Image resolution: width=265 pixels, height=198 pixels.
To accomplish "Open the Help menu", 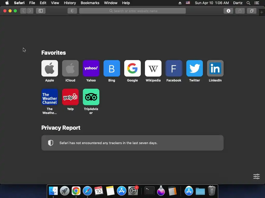I will pyautogui.click(x=126, y=3).
